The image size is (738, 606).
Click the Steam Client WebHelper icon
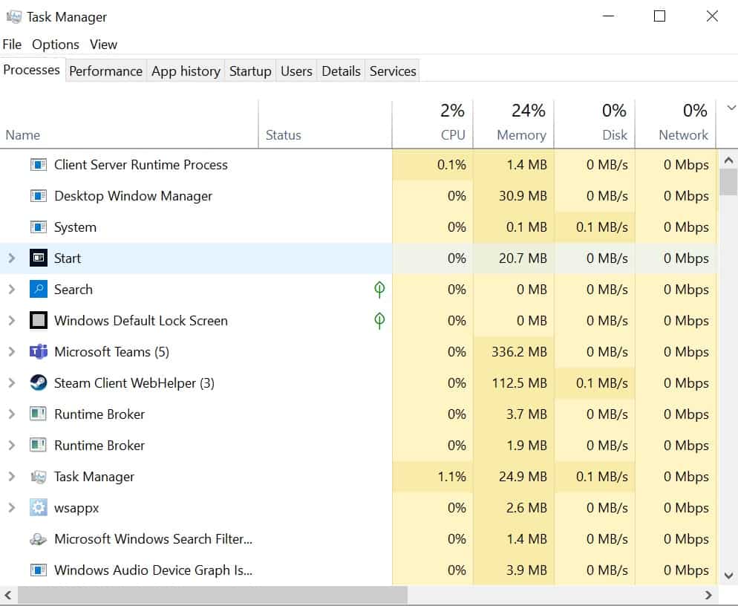[x=38, y=382]
